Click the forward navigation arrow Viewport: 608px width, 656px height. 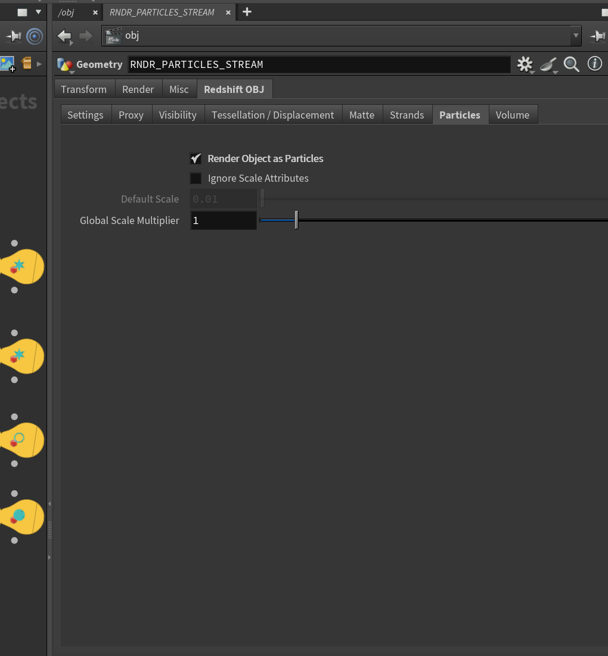click(86, 36)
